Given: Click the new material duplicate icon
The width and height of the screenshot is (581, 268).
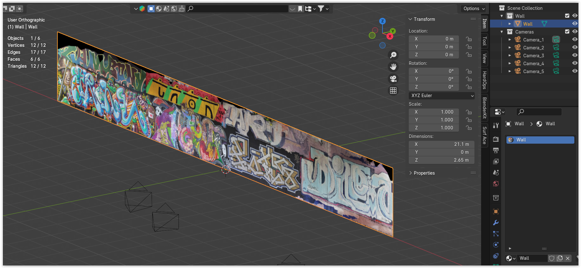Looking at the screenshot, I should [560, 258].
